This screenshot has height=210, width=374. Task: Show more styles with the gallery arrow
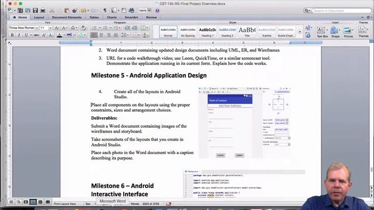300,32
